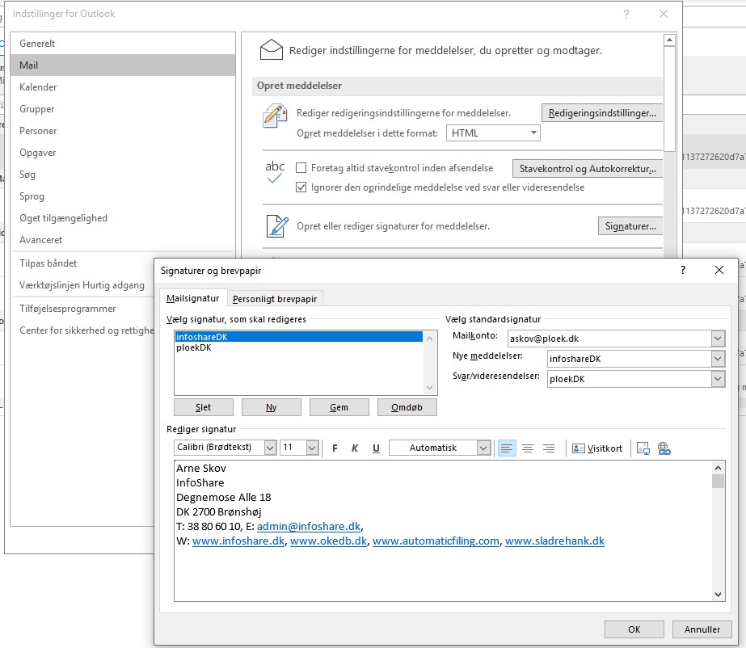Screen dimensions: 746x648
Task: Insert Visitkort business card
Action: (x=597, y=448)
